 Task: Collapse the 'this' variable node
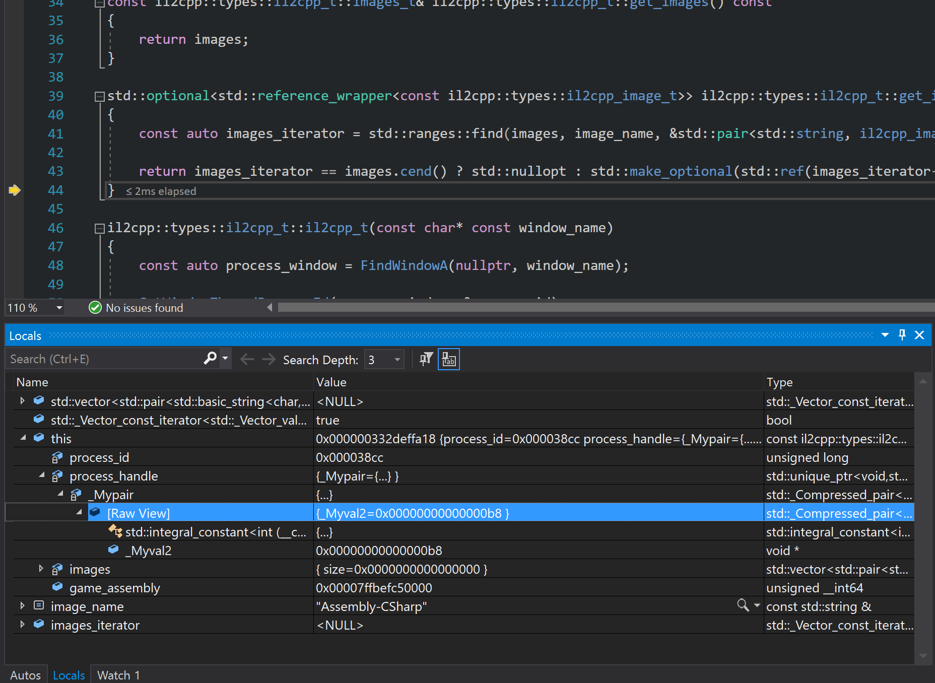click(x=23, y=438)
